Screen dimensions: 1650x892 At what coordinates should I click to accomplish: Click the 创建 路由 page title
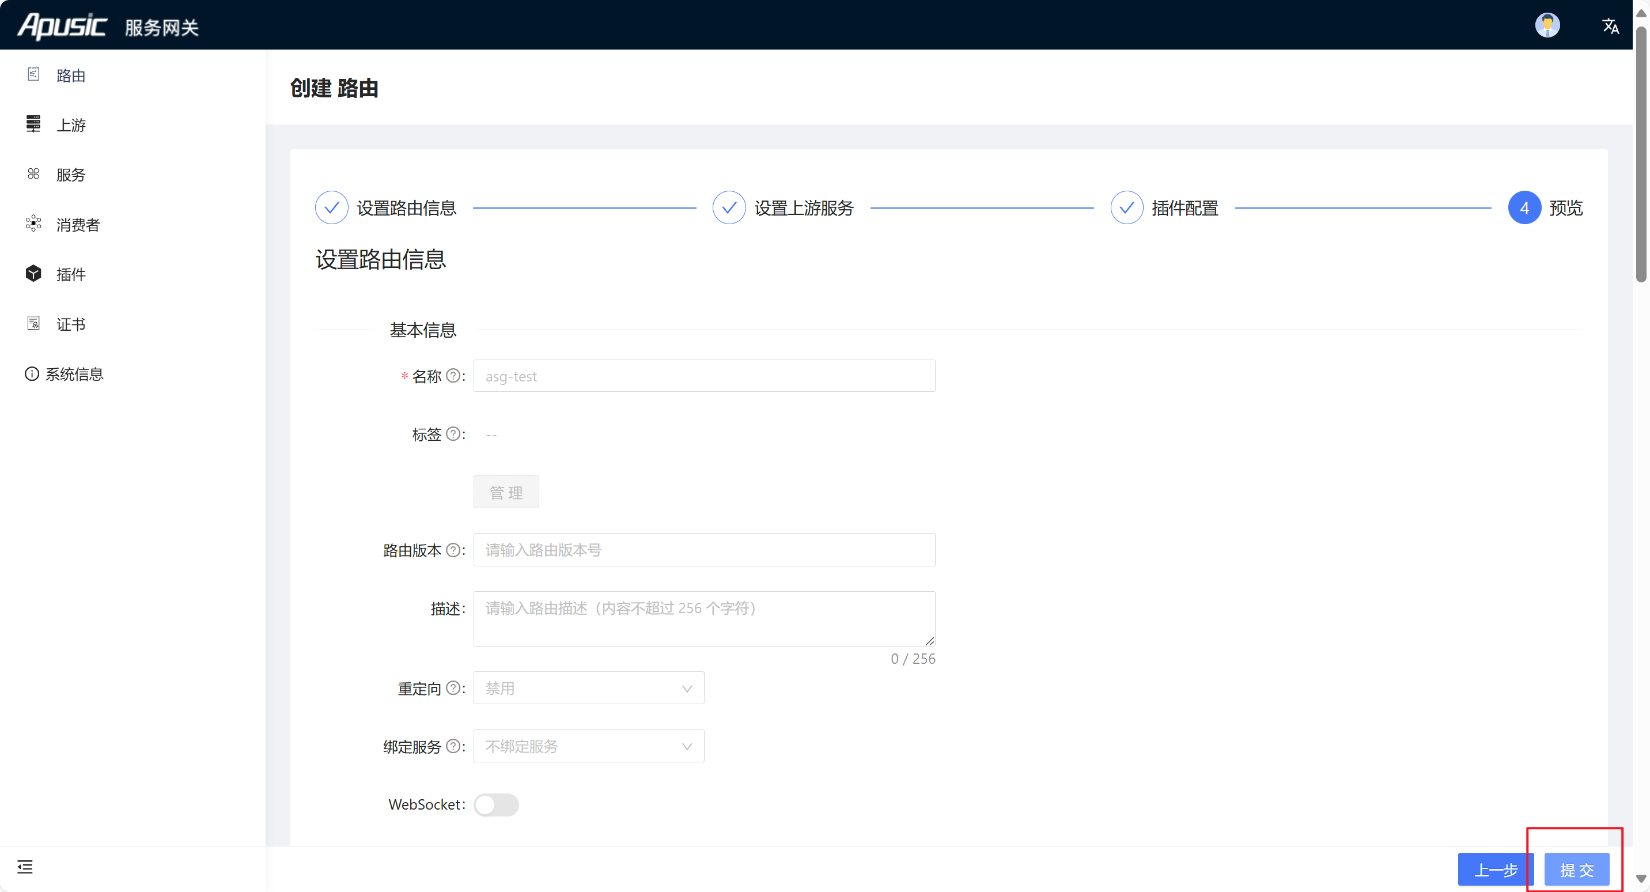click(x=334, y=88)
